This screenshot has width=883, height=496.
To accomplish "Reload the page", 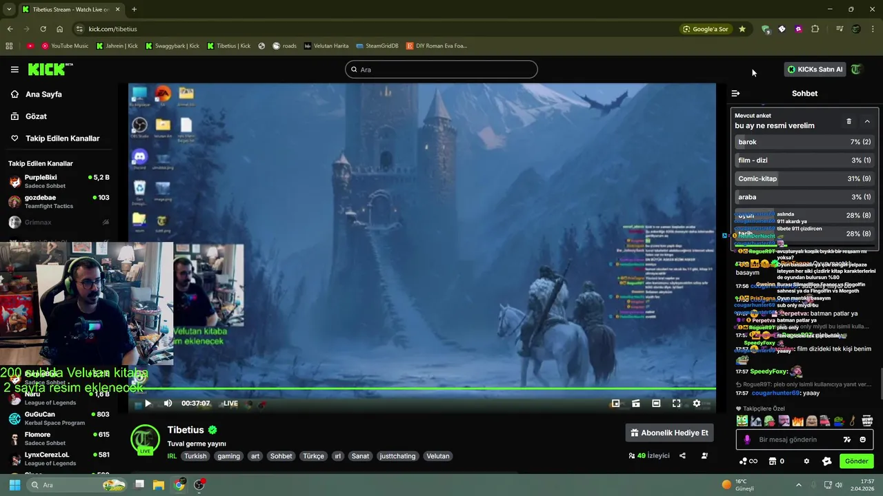I will pyautogui.click(x=43, y=29).
